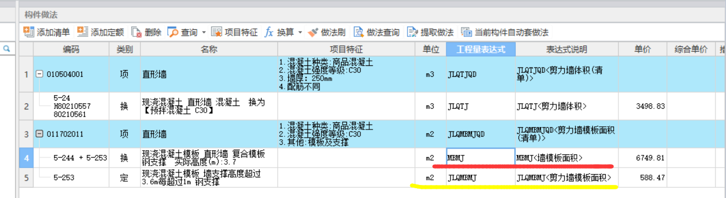Viewport: 726px width, 198px height.
Task: Select the 项目特征 column header
Action: click(x=346, y=49)
